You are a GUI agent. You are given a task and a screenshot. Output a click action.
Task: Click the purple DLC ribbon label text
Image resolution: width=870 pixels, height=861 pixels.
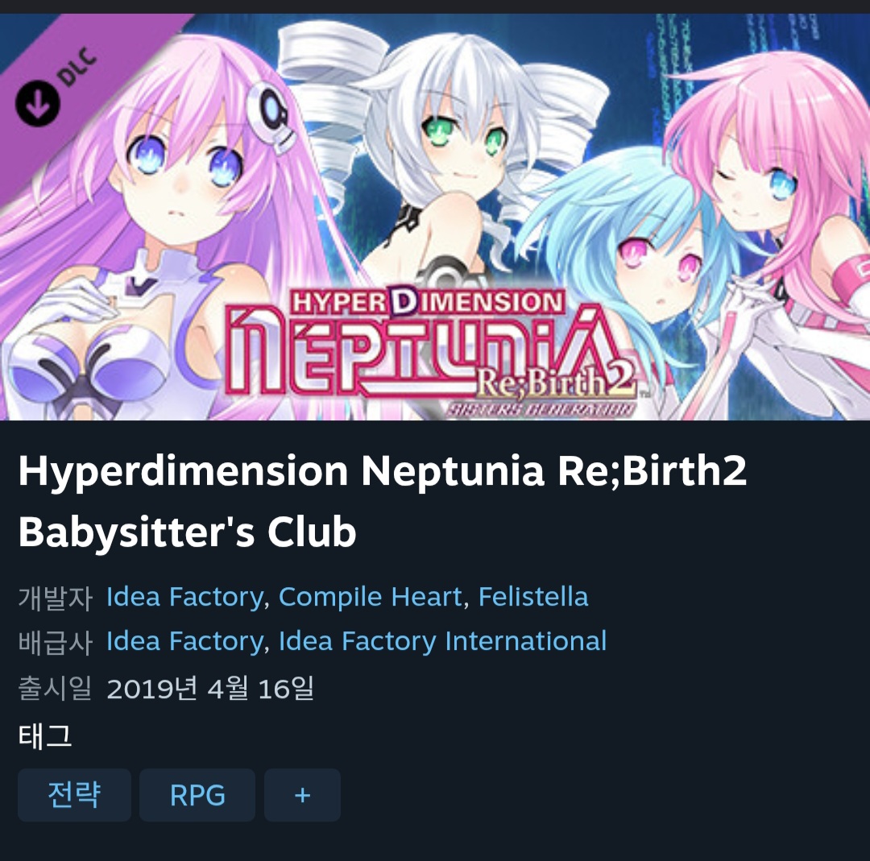click(77, 66)
